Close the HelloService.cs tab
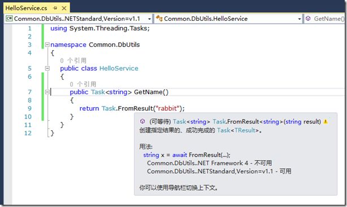The width and height of the screenshot is (347, 207). [64, 8]
